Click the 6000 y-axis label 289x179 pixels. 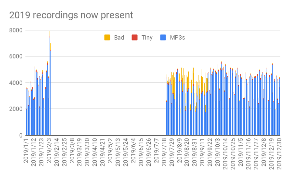point(16,56)
